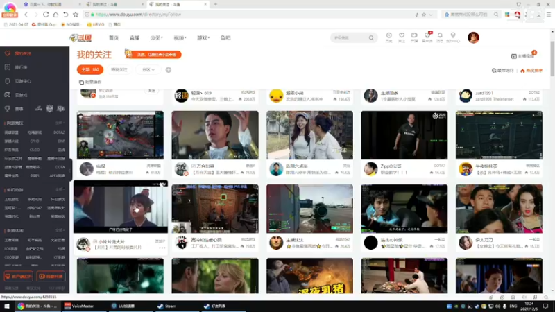This screenshot has height=312, width=555.
Task: Click the 关注 button on first card
Action: point(151,91)
